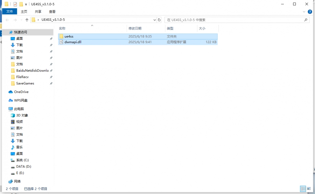315x194 pixels.
Task: Open WPS网盘 cloud drive in sidebar
Action: pos(21,100)
